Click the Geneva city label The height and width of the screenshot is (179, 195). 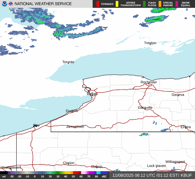[x=178, y=95]
